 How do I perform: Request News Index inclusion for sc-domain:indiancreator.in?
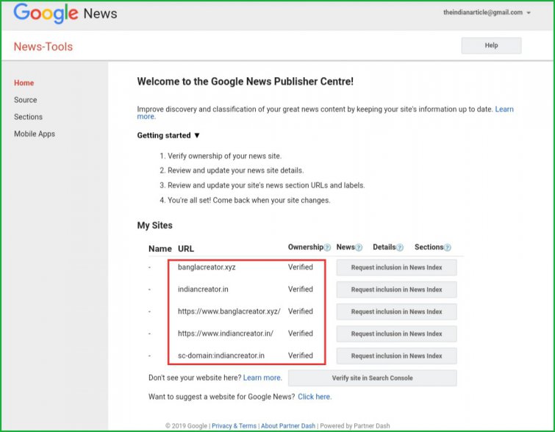[x=396, y=356]
